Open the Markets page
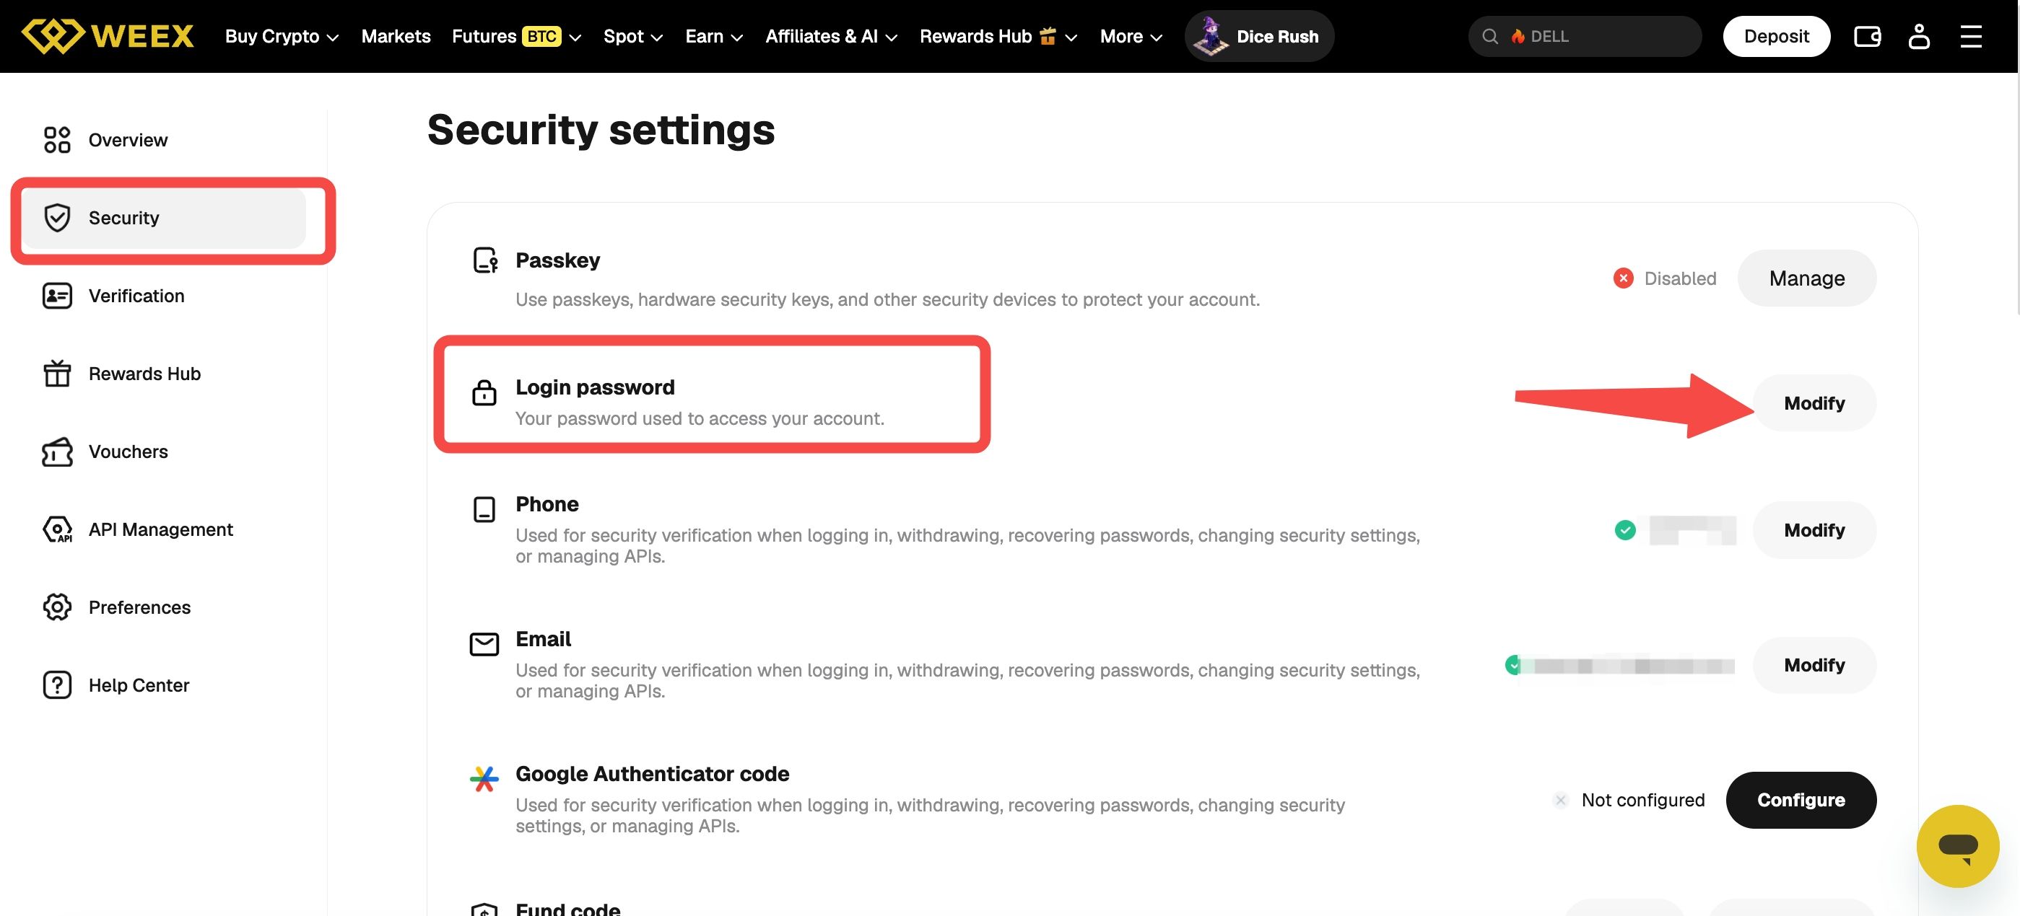The image size is (2020, 916). pos(395,36)
